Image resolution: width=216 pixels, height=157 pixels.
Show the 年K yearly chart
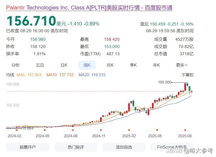pos(156,65)
